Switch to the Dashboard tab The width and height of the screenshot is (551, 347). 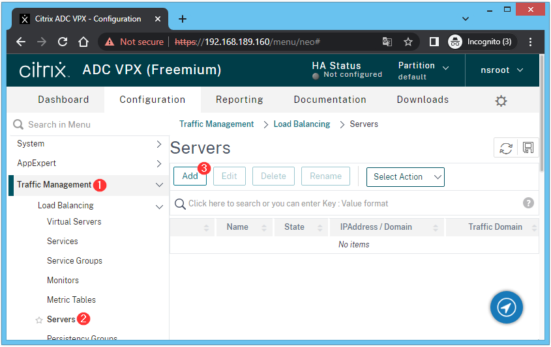coord(63,100)
